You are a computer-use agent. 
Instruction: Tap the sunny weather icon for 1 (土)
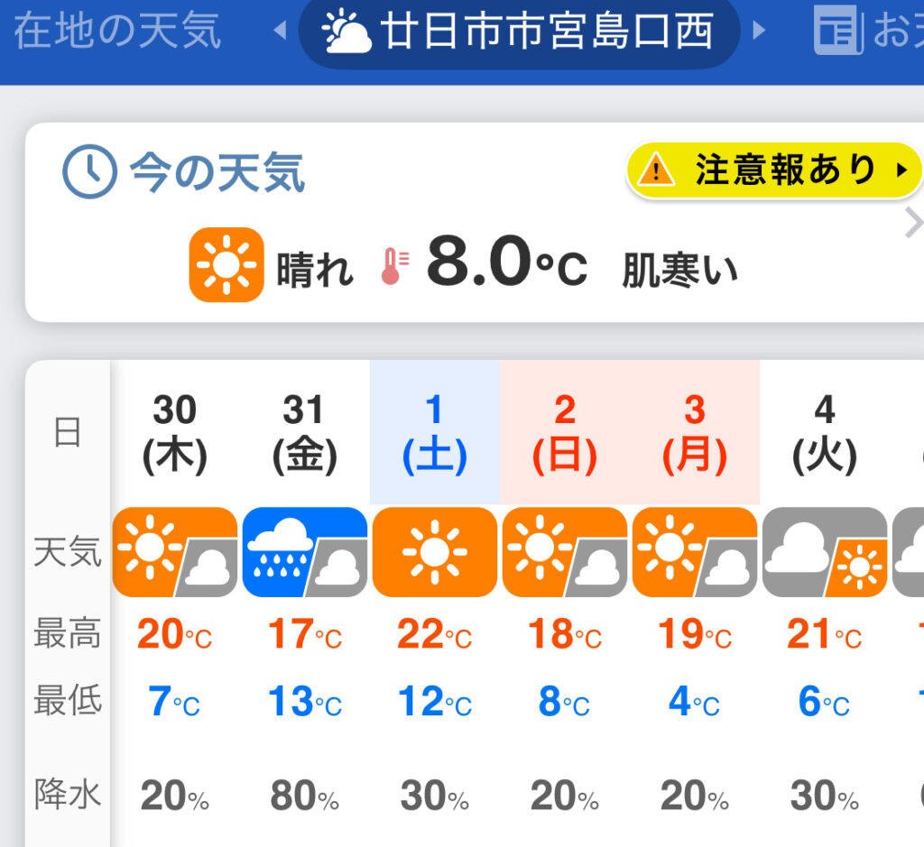click(434, 552)
